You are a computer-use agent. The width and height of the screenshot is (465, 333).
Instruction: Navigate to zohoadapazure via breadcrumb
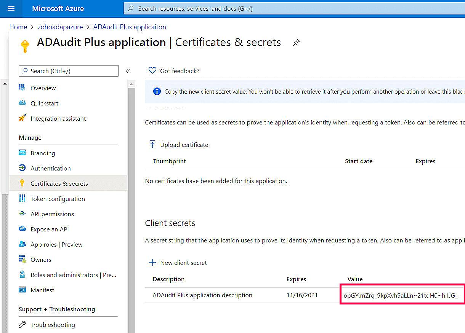(x=60, y=27)
